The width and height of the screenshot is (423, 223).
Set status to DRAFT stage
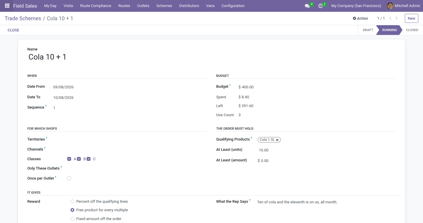pyautogui.click(x=368, y=30)
